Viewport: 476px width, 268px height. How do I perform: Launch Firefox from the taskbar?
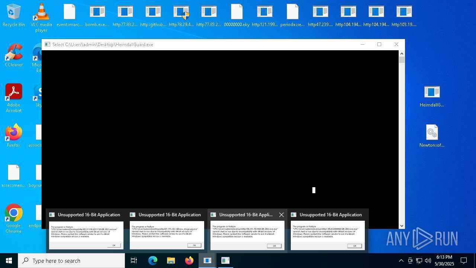[x=189, y=261]
